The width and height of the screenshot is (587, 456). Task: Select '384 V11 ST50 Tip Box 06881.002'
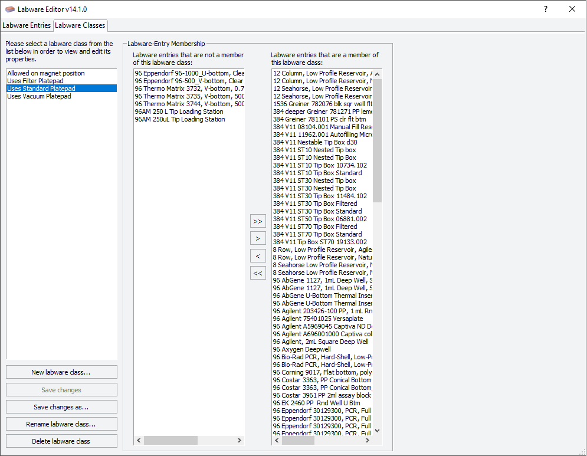[322, 219]
